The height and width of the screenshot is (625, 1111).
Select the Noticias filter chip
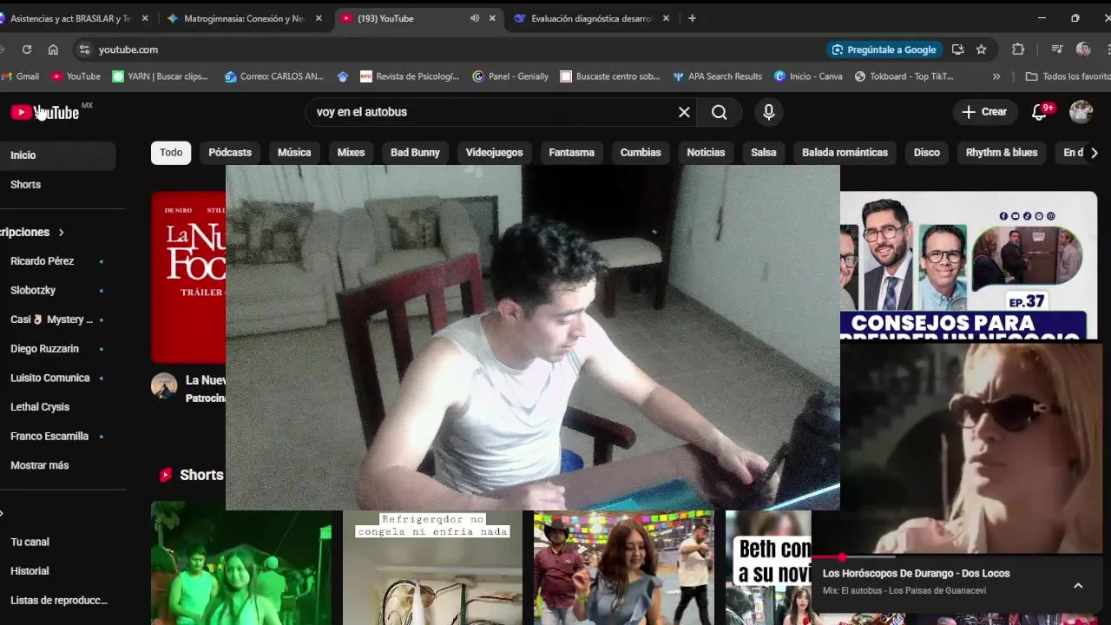[x=706, y=153]
